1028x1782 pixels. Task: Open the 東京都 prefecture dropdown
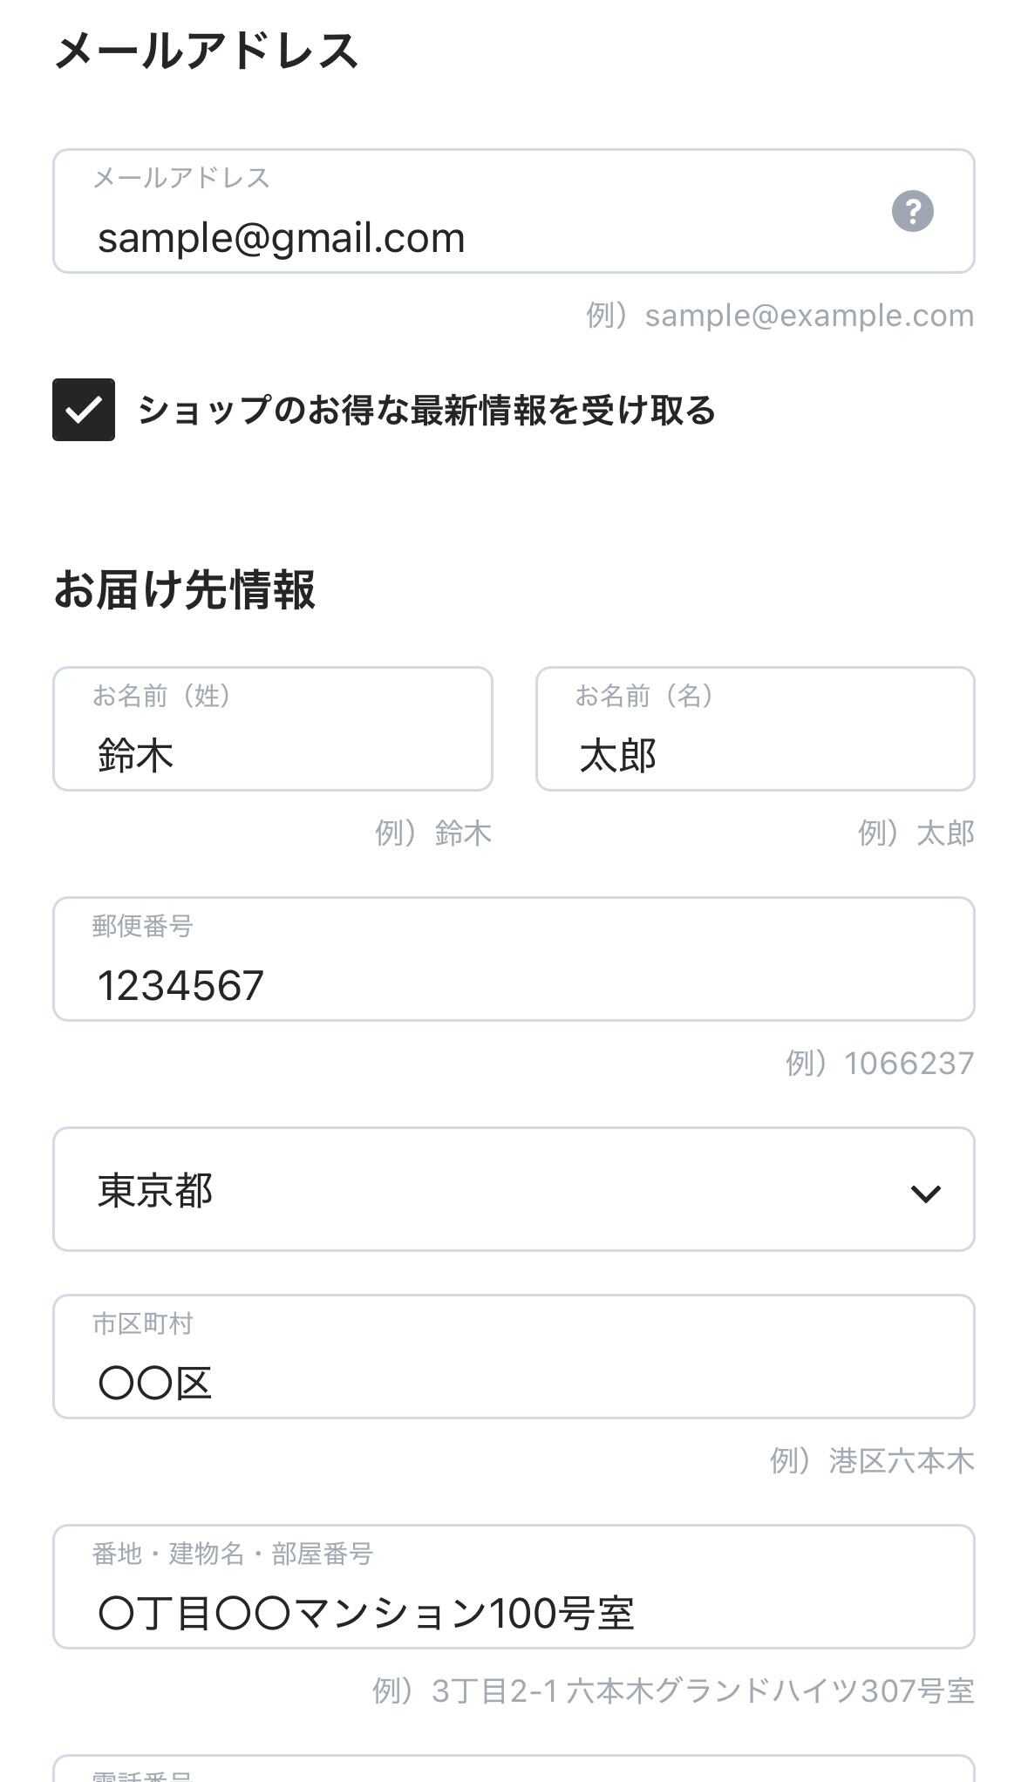click(514, 1189)
